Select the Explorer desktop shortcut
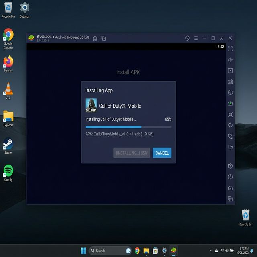 (x=8, y=119)
